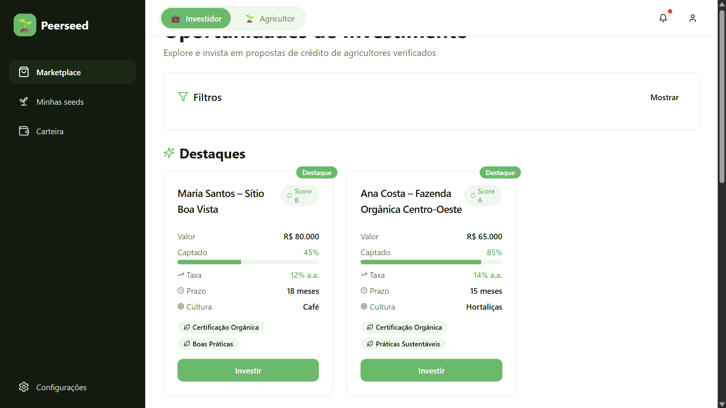Invest in Maria Santos Sítio Boa Vista
Viewport: 726px width, 408px height.
tap(248, 371)
